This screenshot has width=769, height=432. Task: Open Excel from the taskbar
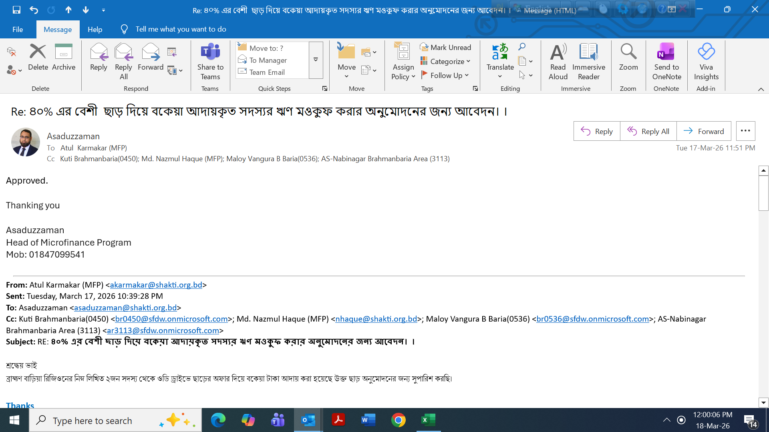(428, 420)
